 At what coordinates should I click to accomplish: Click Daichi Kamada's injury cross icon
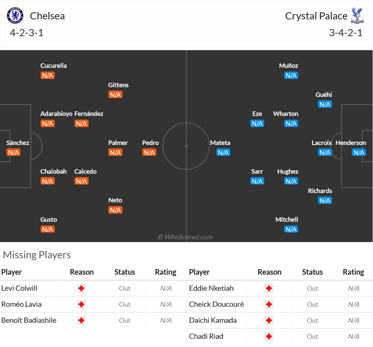click(269, 320)
